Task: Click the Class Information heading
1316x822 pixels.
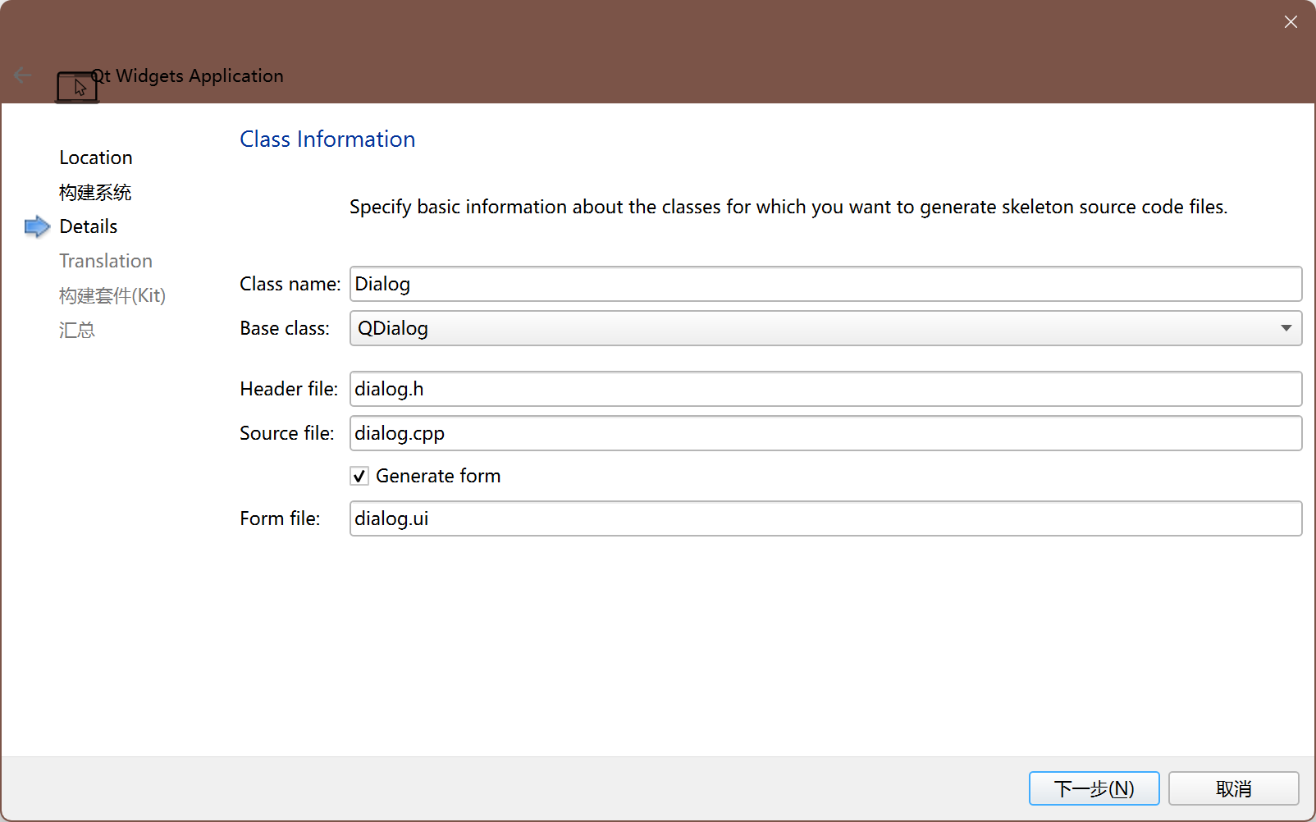Action: click(327, 139)
